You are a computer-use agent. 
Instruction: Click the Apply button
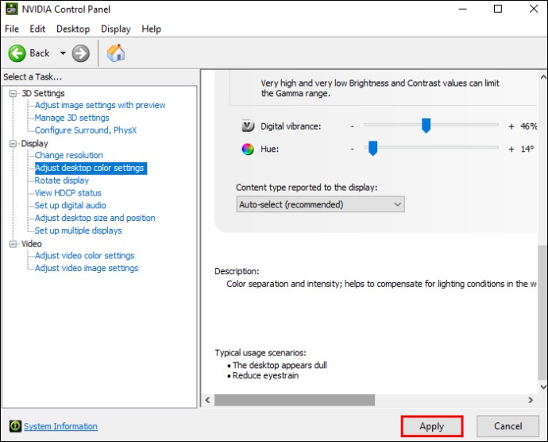tap(432, 426)
